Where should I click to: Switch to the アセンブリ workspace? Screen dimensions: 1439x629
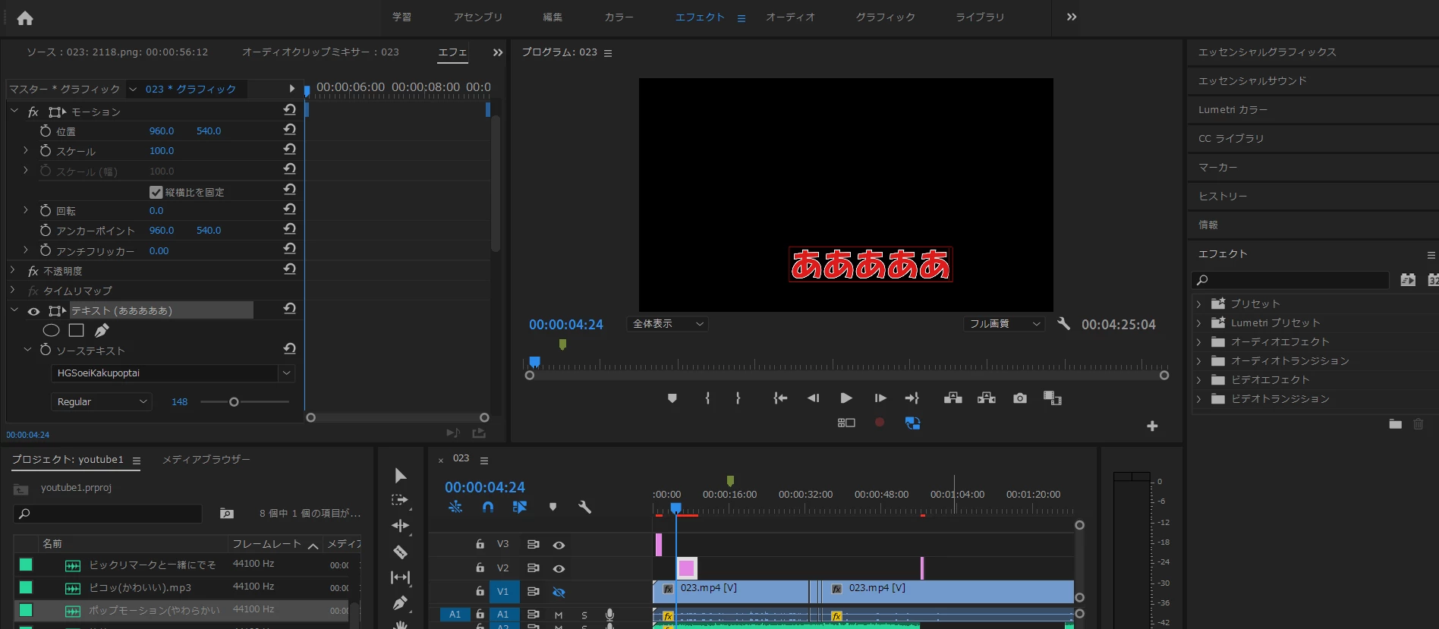point(478,17)
